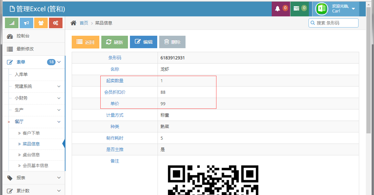Viewport: 374px width, 195px height.
Task: Expand the 报表 menu chevron
Action: click(59, 178)
